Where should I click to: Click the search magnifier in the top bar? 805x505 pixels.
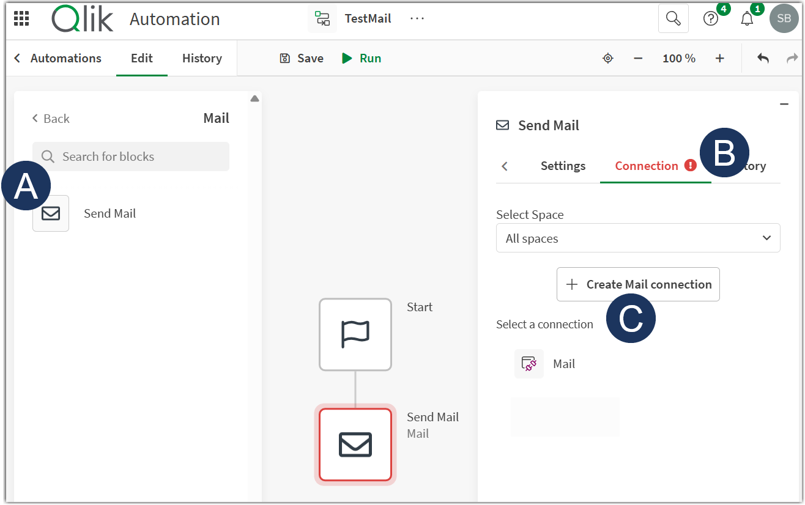[673, 18]
